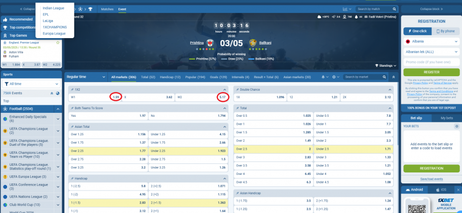Open bet slip settings gear
Screen dimensions: 462x213
(x=456, y=126)
